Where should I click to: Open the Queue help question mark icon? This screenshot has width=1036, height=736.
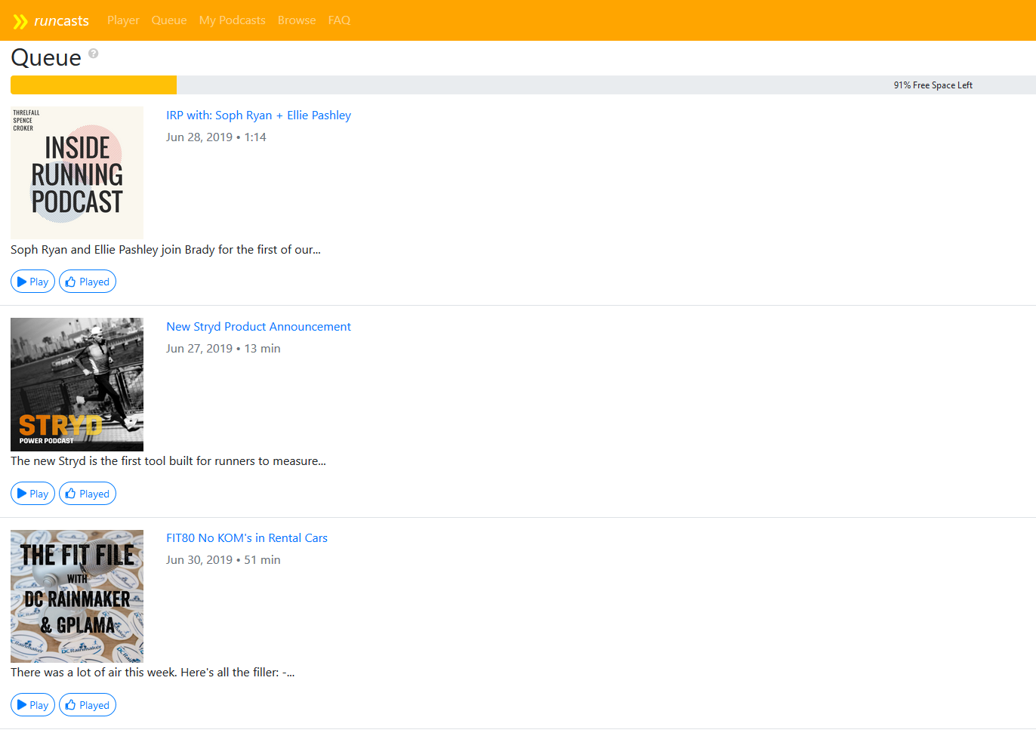pyautogui.click(x=94, y=54)
